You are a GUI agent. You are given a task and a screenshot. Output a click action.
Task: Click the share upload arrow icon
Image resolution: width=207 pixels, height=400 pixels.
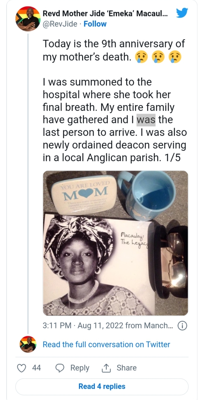pos(107,368)
